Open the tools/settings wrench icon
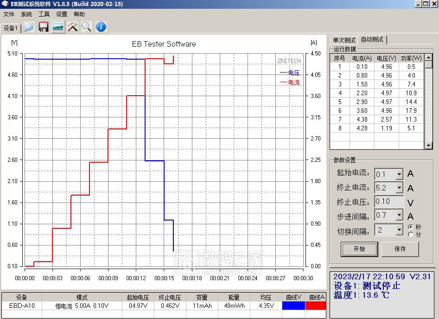This screenshot has height=319, width=439. click(72, 26)
